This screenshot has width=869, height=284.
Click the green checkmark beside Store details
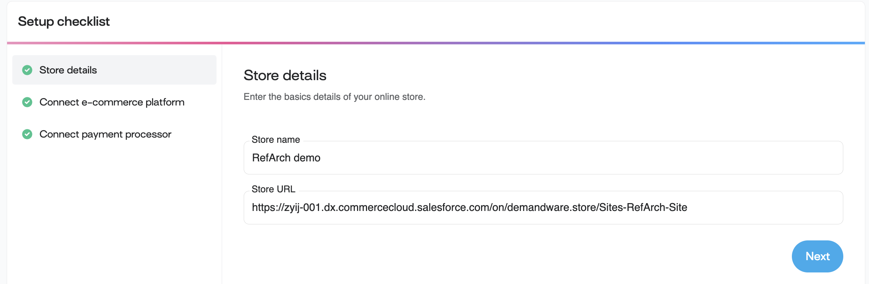[27, 70]
